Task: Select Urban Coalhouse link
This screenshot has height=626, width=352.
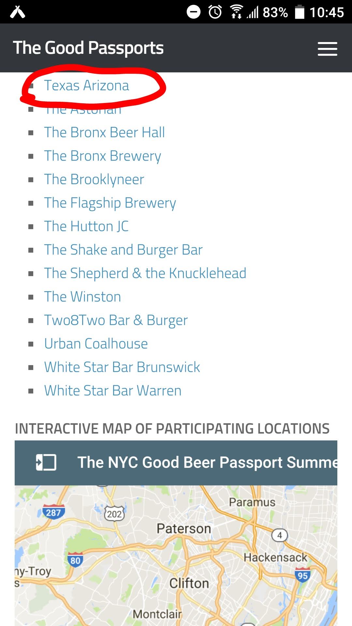Action: [96, 344]
